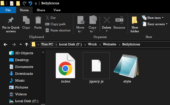Select the jquery.js file icon

coord(96,66)
